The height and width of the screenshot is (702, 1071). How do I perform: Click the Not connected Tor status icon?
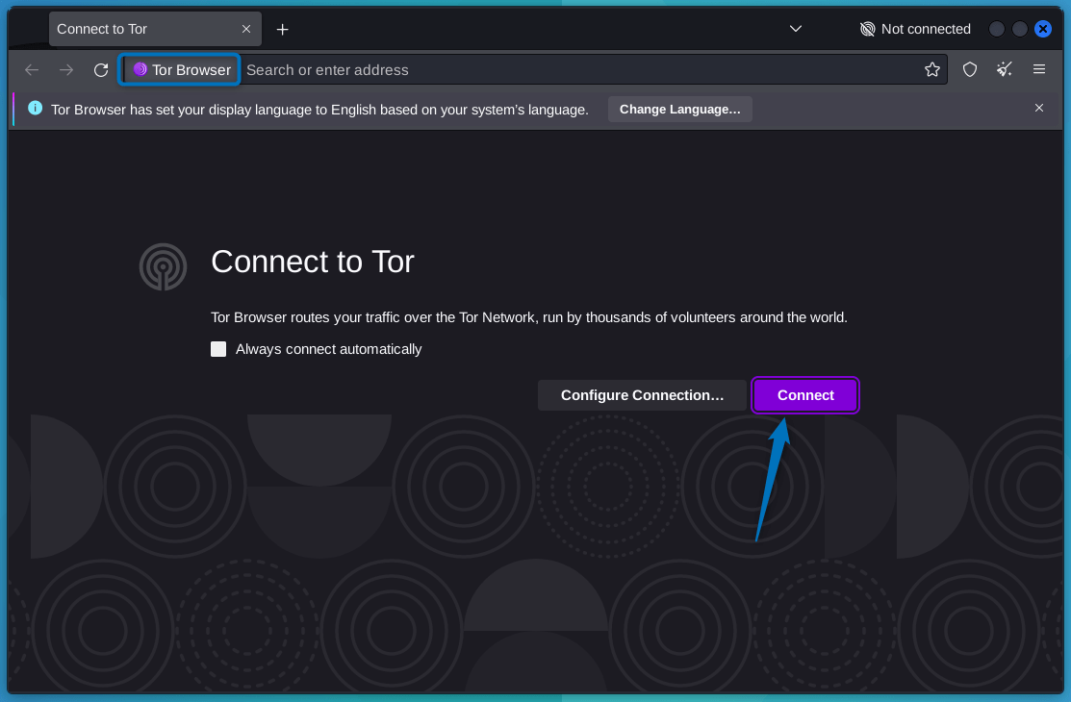865,29
